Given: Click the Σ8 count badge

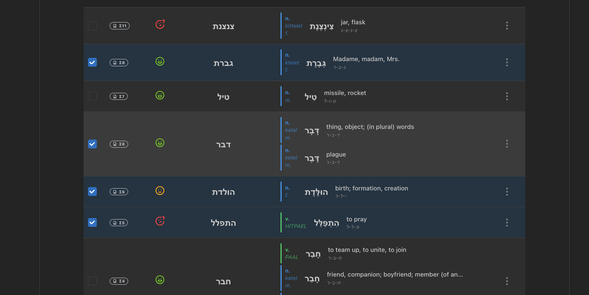Looking at the screenshot, I should click(119, 63).
